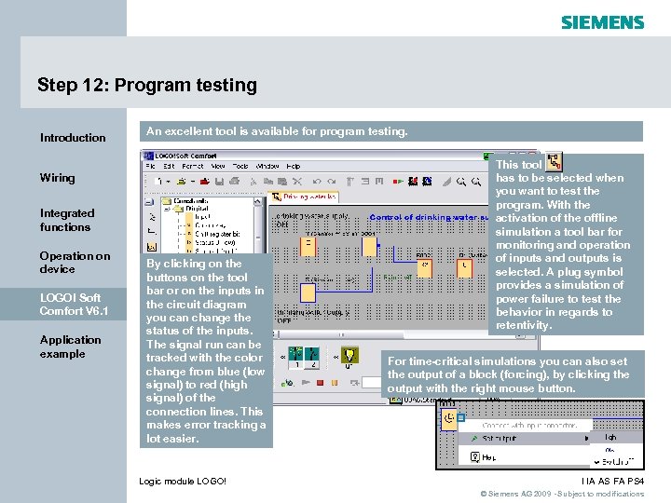Image resolution: width=671 pixels, height=503 pixels.
Task: Click the tree panel scroll up arrow
Action: coord(257,201)
